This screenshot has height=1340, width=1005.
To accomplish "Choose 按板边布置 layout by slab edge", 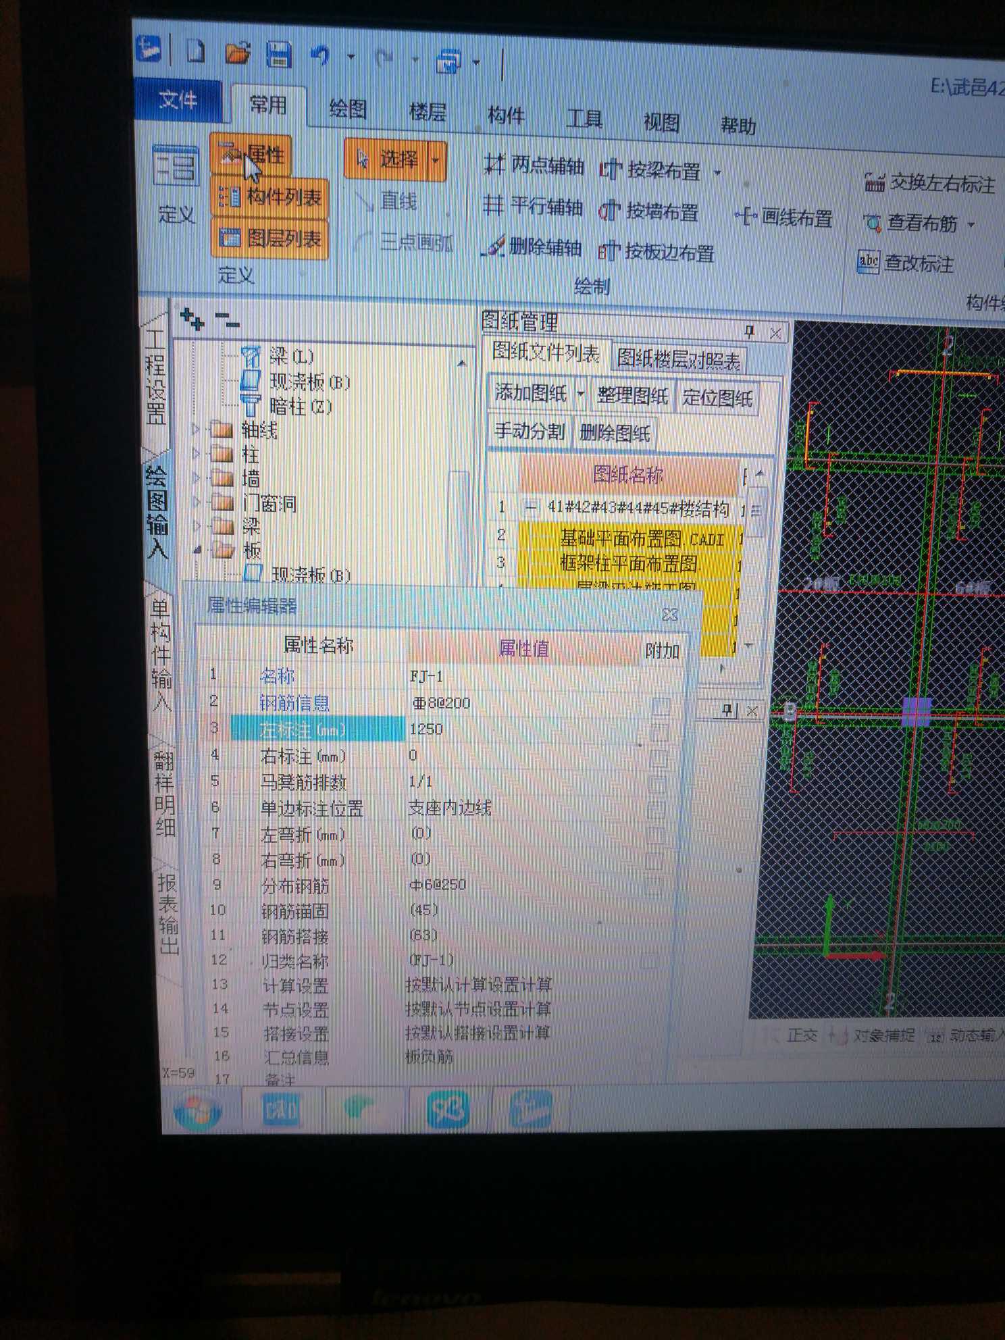I will [656, 252].
